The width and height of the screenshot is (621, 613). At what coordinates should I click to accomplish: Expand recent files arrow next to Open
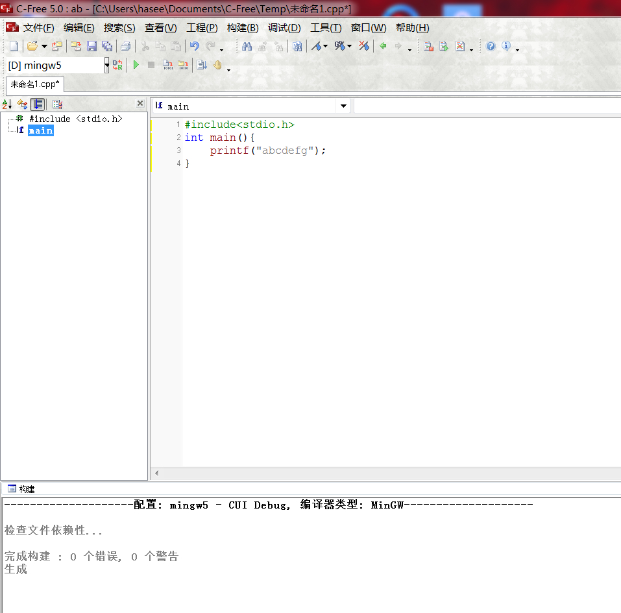tap(44, 47)
